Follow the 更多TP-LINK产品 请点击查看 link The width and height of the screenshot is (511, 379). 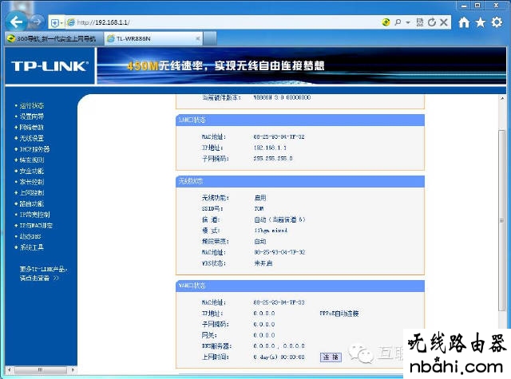(43, 274)
